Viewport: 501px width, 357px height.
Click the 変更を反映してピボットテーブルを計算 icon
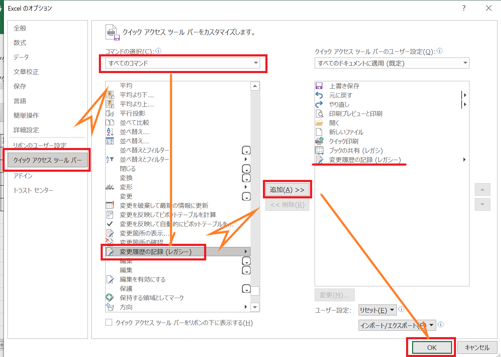coord(110,215)
